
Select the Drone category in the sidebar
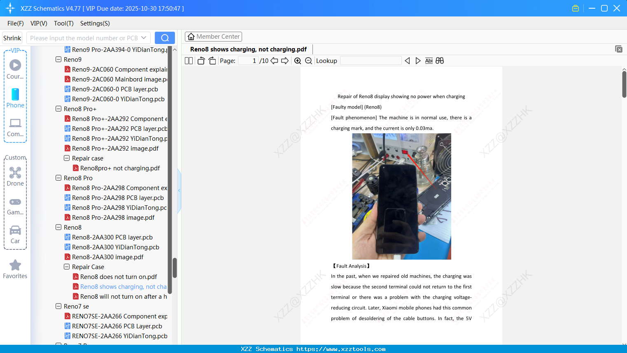(15, 176)
